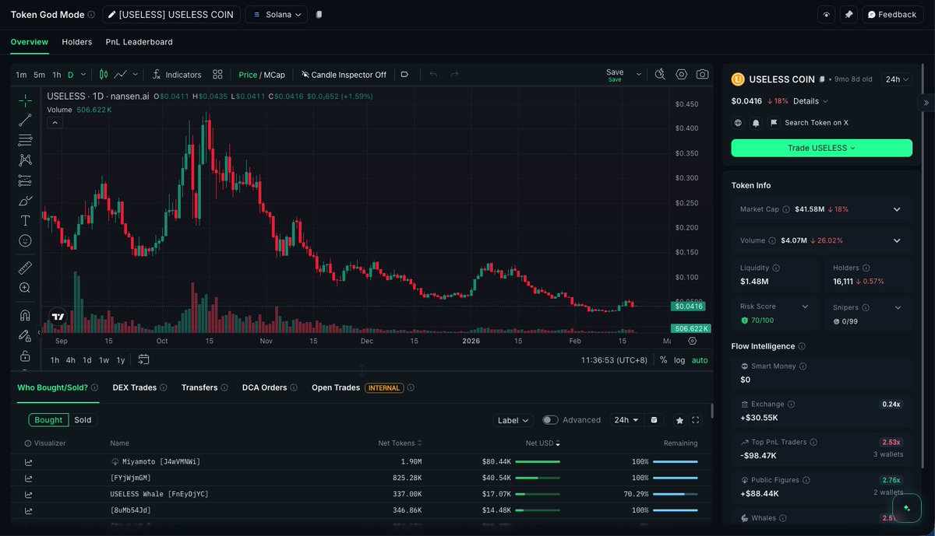This screenshot has height=536, width=935.
Task: Select the brush drawing tool
Action: (x=25, y=201)
